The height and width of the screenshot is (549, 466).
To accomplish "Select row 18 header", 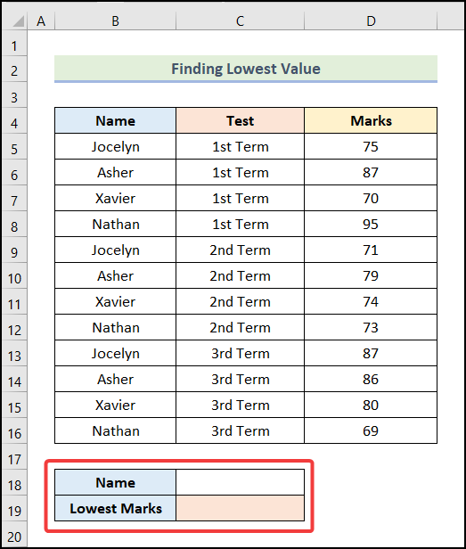I will [x=15, y=485].
